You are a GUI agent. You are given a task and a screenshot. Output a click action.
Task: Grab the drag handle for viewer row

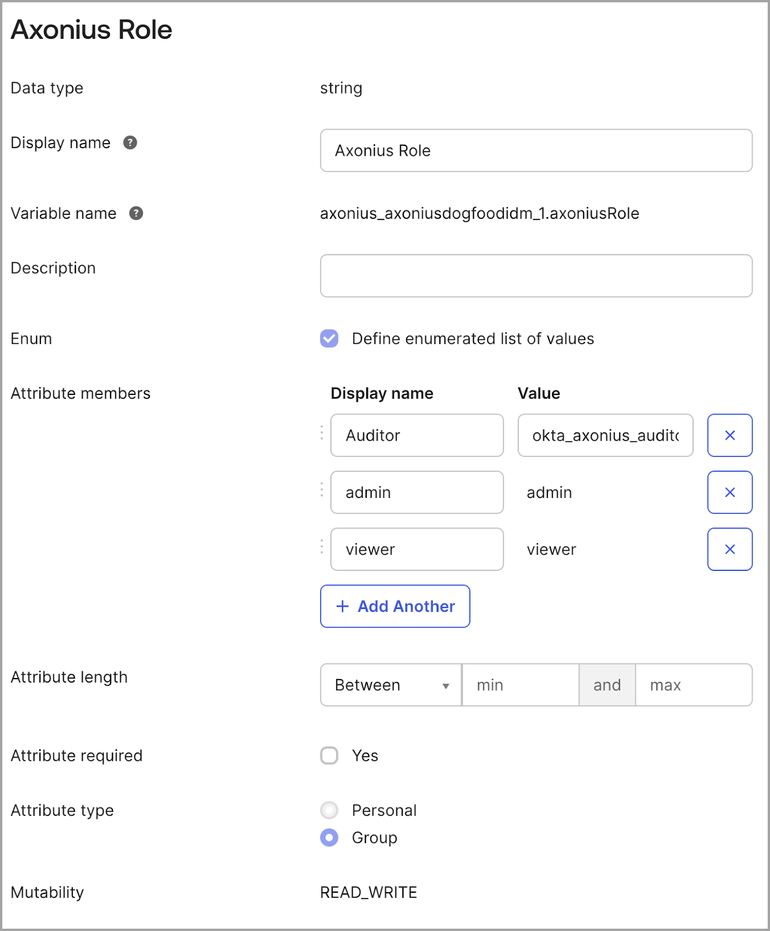tap(322, 546)
